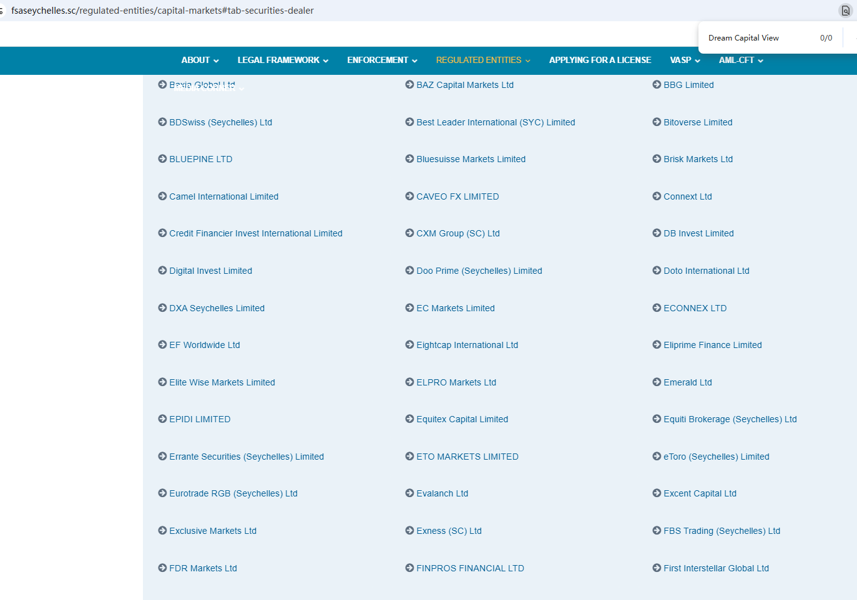Expand the ABOUT dropdown menu

click(200, 60)
